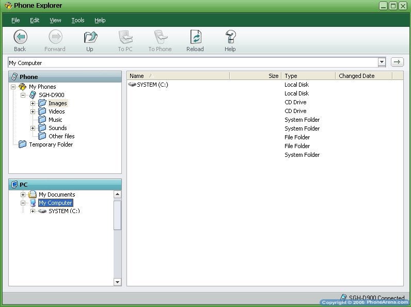Sort by the Name column header
This screenshot has width=411, height=307.
[178, 76]
